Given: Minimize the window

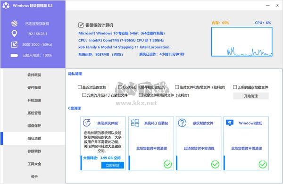Looking at the screenshot, I should (268, 5).
